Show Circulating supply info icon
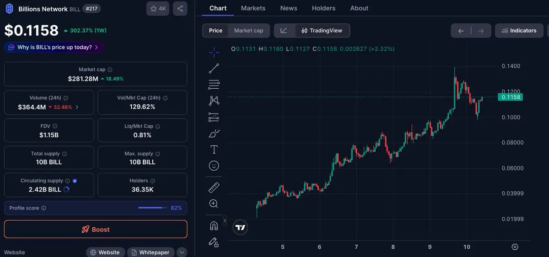Image resolution: width=549 pixels, height=257 pixels. 68,181
